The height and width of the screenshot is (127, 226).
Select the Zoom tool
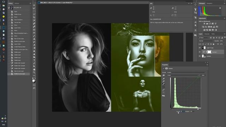click(34, 72)
